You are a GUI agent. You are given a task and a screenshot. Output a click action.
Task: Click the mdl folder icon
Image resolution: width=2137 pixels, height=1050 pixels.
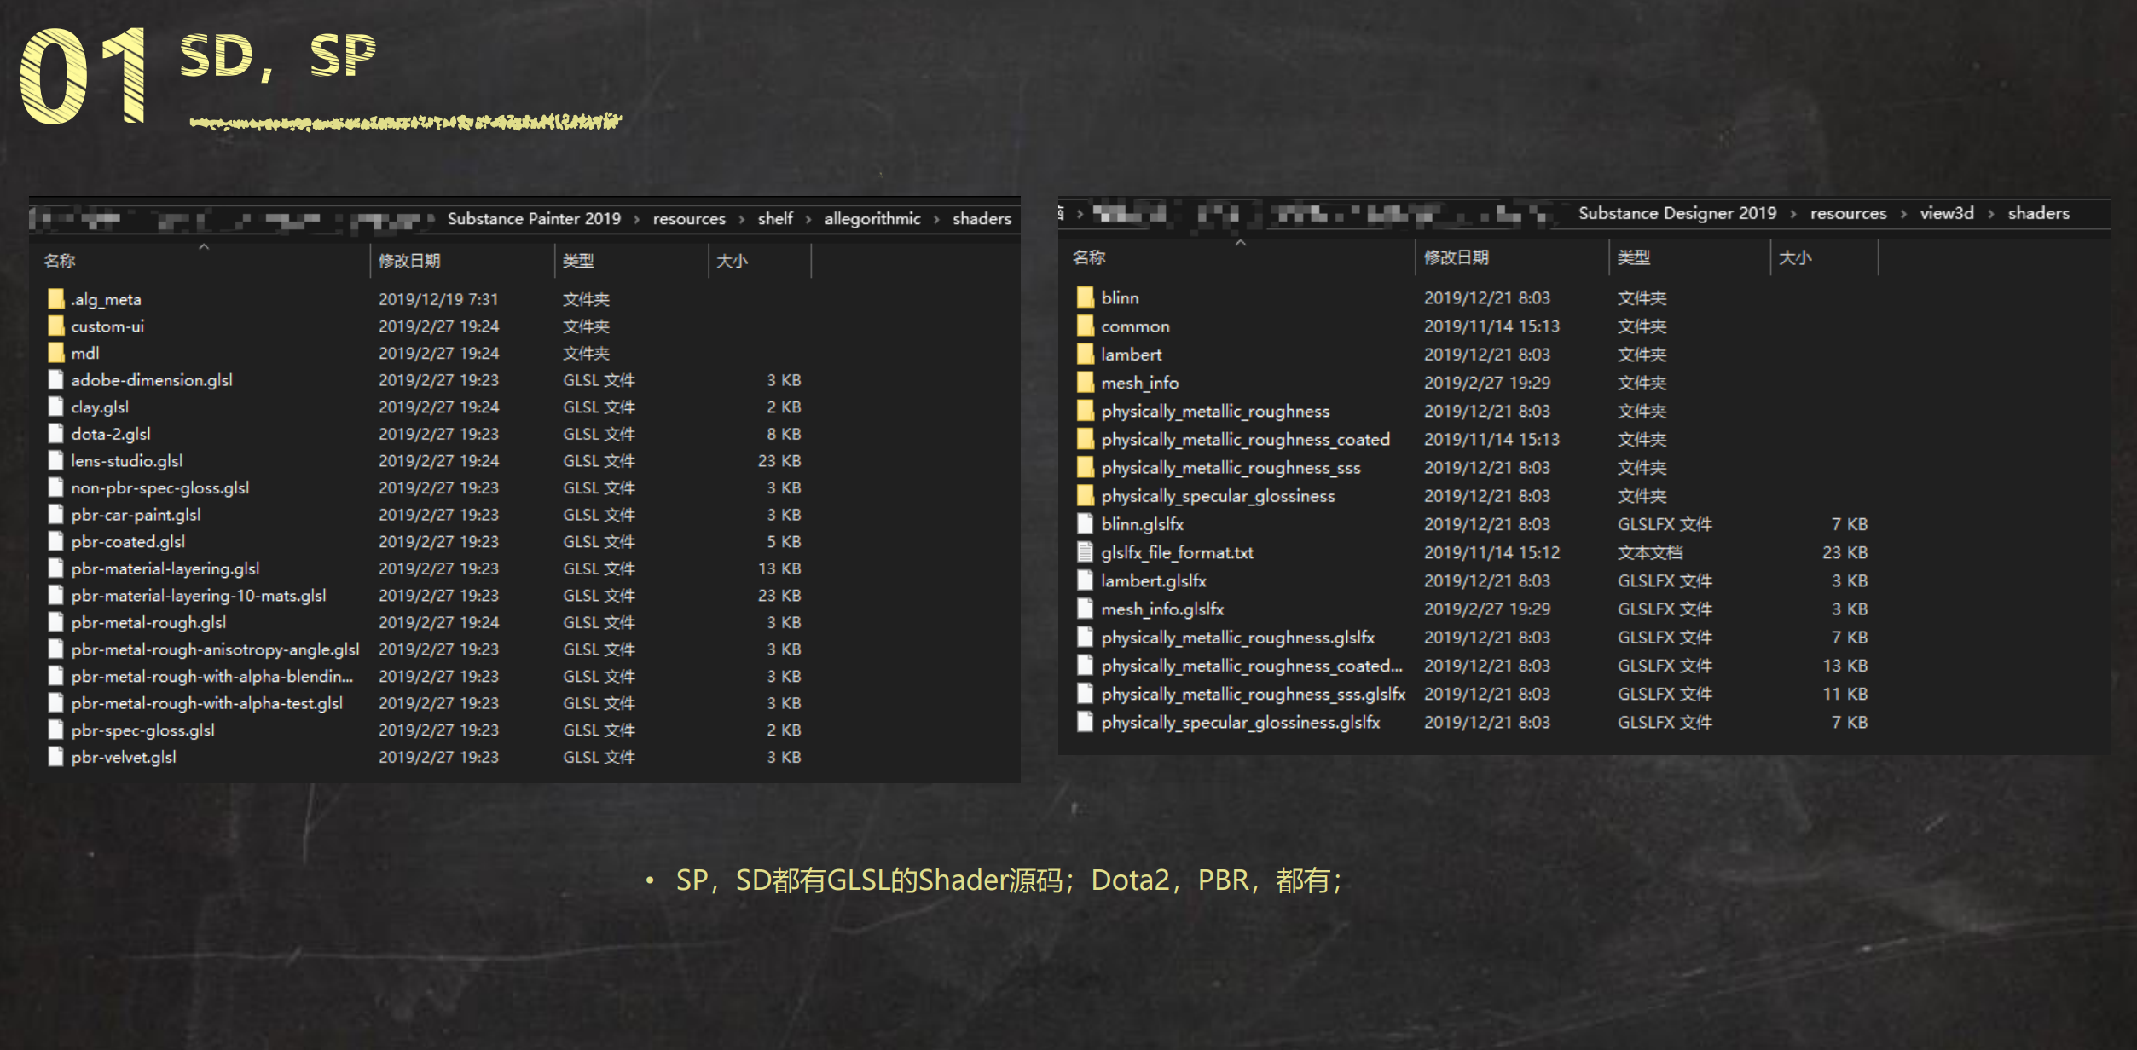pyautogui.click(x=56, y=353)
